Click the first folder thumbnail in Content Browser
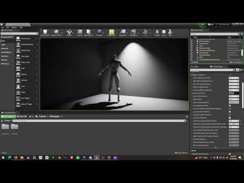Image resolution: width=244 pixels, height=183 pixels. tap(5, 127)
